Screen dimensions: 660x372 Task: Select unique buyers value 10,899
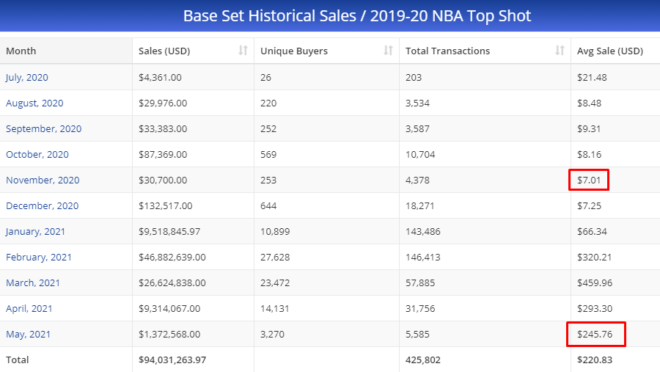(275, 232)
